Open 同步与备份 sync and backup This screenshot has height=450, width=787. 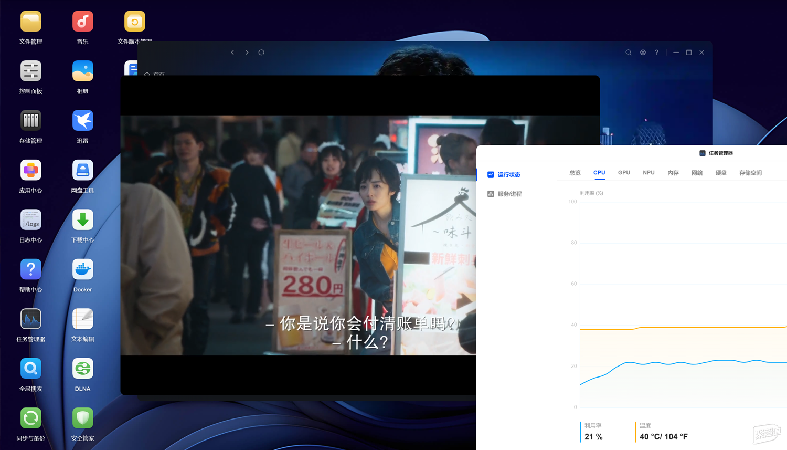point(30,418)
